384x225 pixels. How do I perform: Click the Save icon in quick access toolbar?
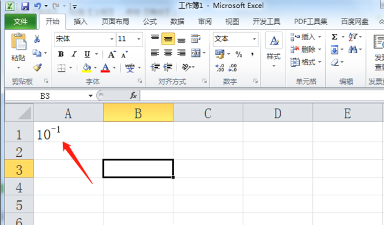25,6
